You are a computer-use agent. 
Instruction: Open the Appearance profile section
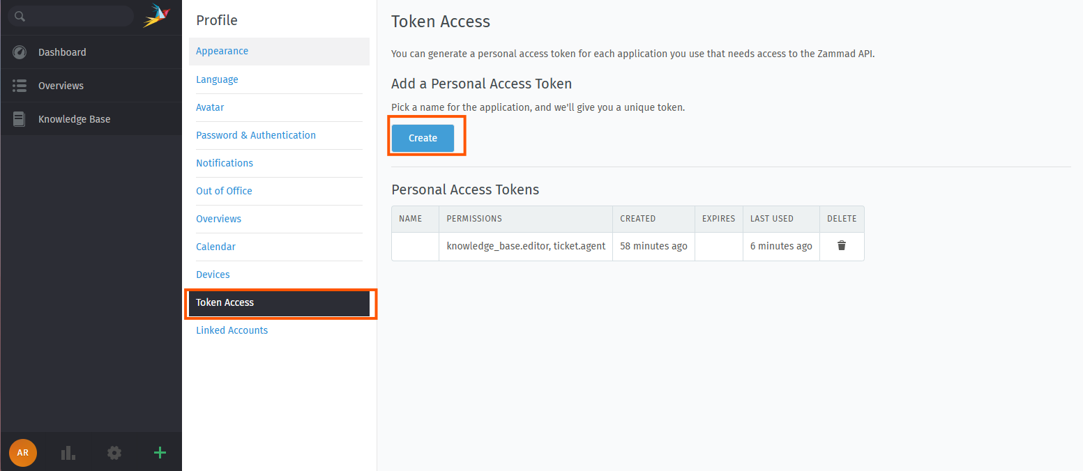[x=222, y=52]
